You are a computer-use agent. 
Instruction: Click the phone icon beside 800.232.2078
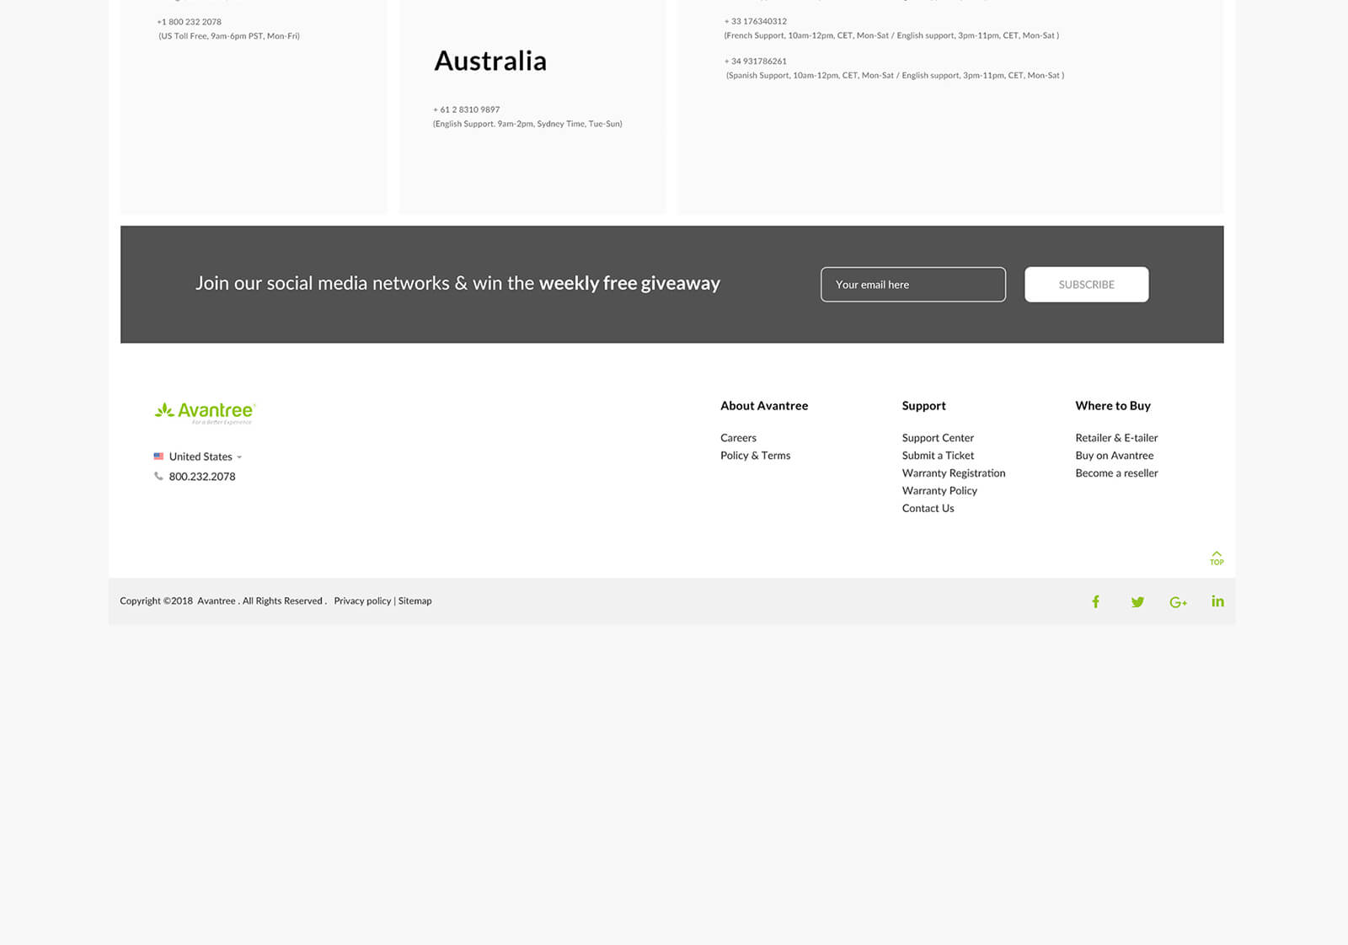coord(158,476)
